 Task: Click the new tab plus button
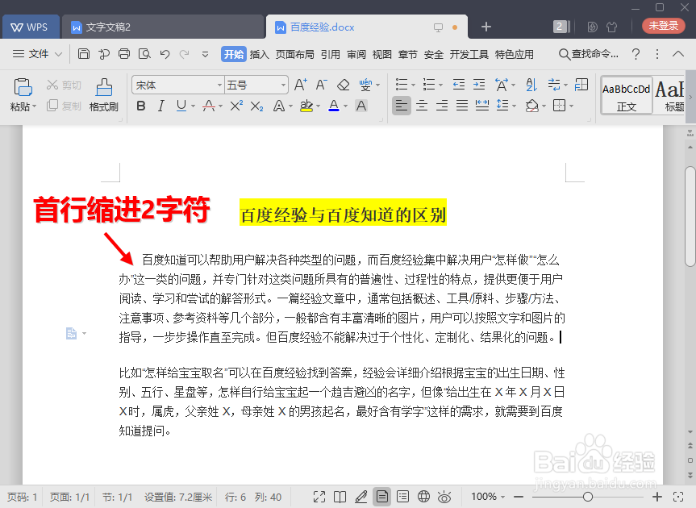(486, 27)
